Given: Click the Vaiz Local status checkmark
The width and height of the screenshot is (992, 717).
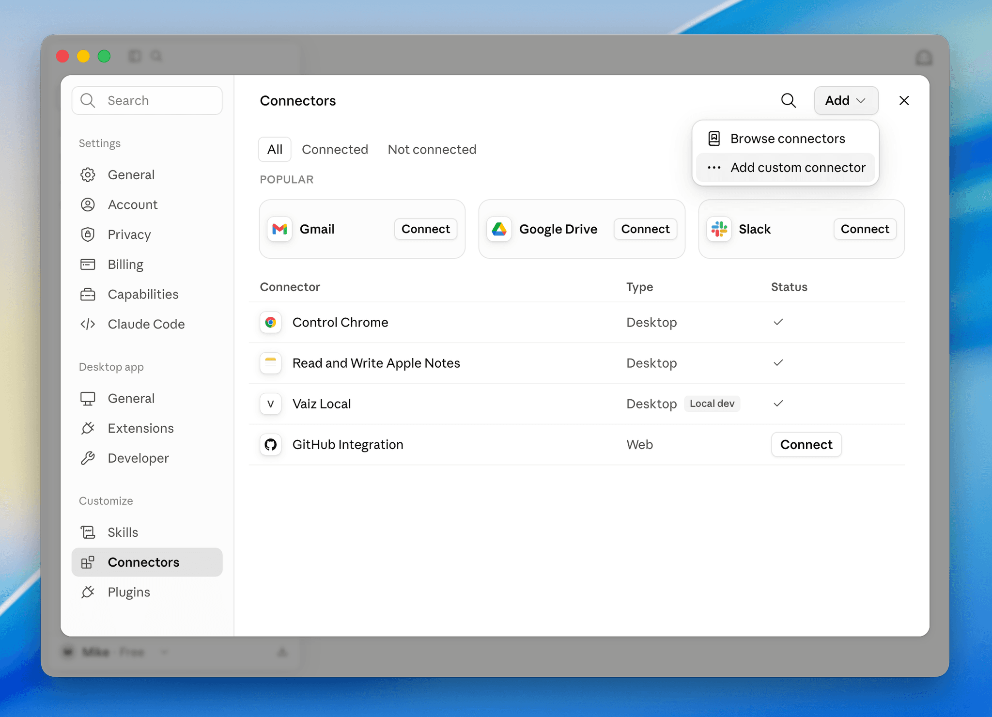Looking at the screenshot, I should click(x=778, y=404).
